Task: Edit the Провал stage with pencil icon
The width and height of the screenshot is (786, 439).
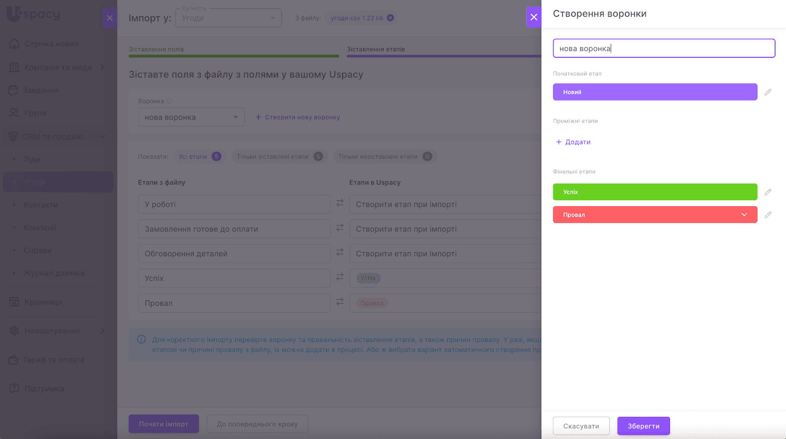Action: [768, 215]
